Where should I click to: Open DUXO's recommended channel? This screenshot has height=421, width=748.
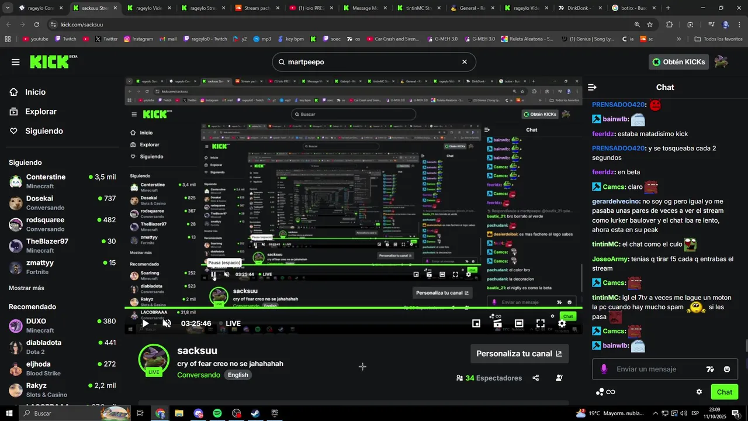coord(62,326)
